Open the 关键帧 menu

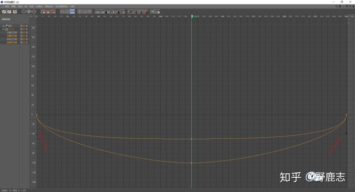(39, 6)
